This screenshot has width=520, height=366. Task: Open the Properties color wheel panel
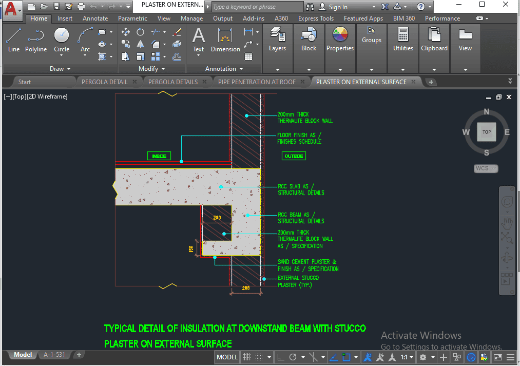pyautogui.click(x=340, y=40)
